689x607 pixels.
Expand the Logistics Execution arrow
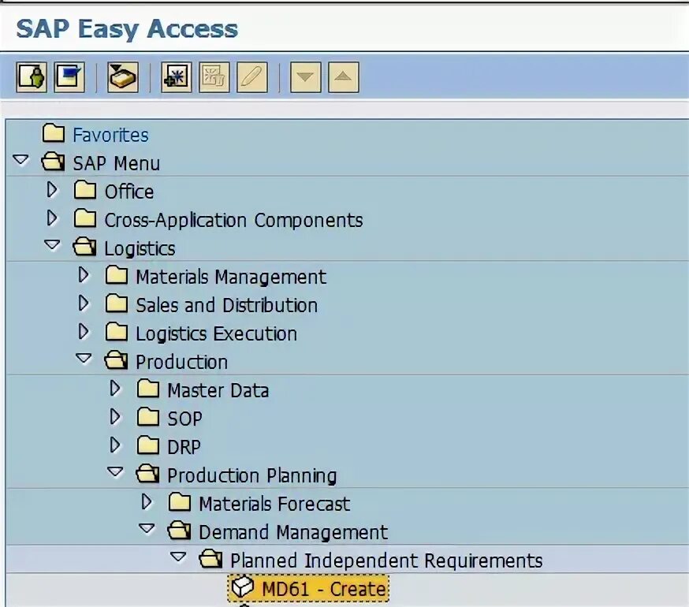pyautogui.click(x=84, y=332)
